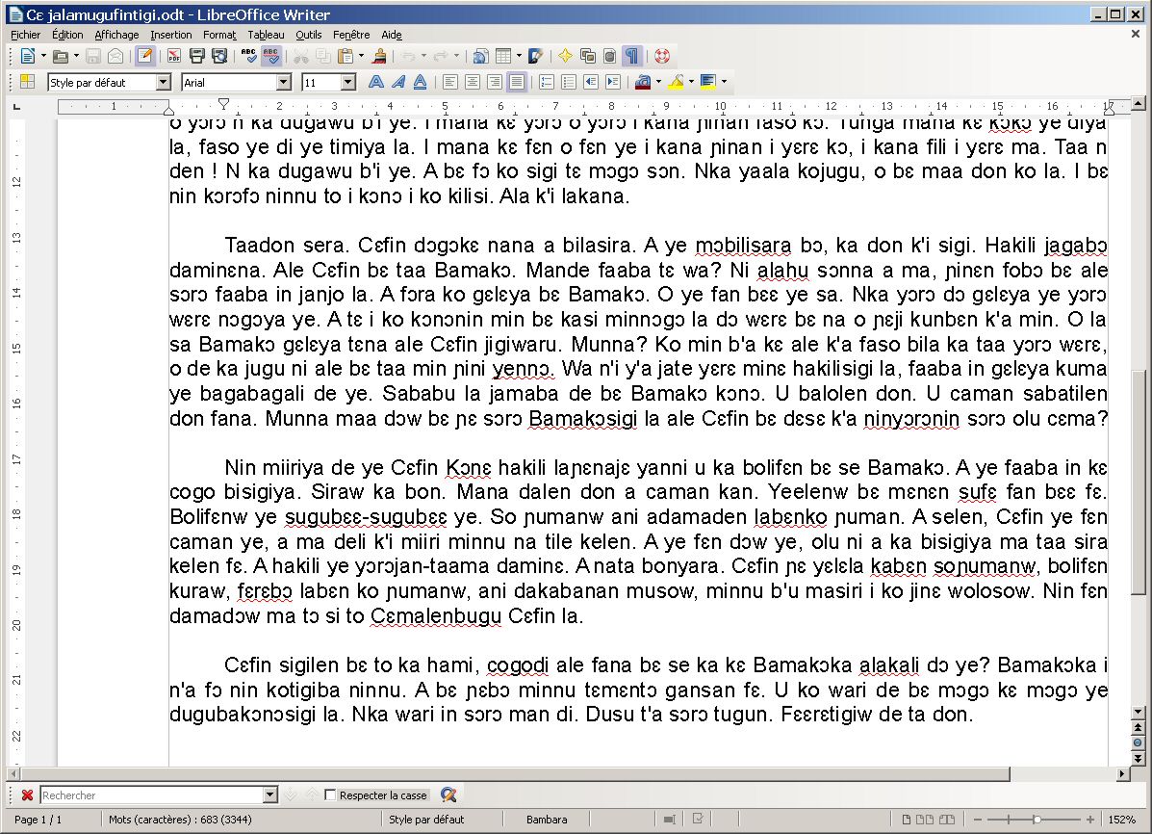1152x834 pixels.
Task: Create a new document with the New icon
Action: tap(28, 56)
